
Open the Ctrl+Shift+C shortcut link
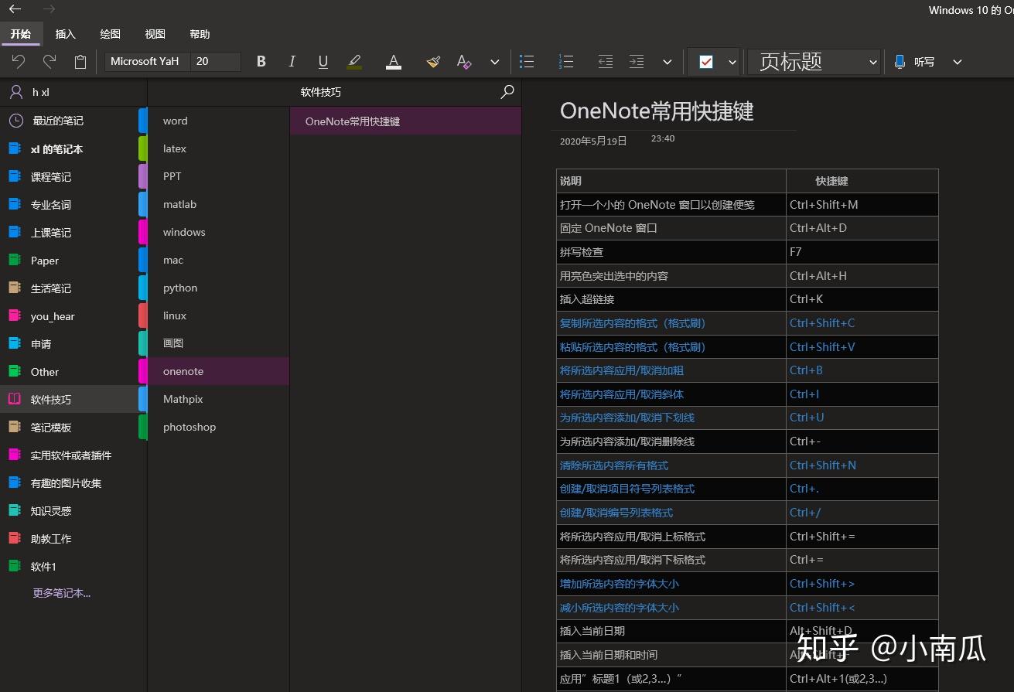point(822,322)
